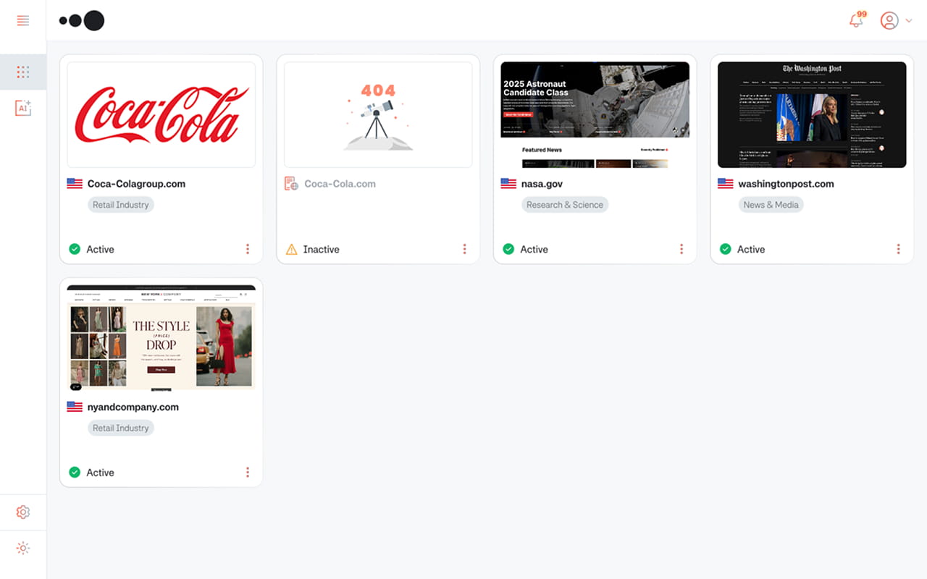Viewport: 927px width, 579px height.
Task: Open the hamburger menu icon
Action: tap(23, 20)
